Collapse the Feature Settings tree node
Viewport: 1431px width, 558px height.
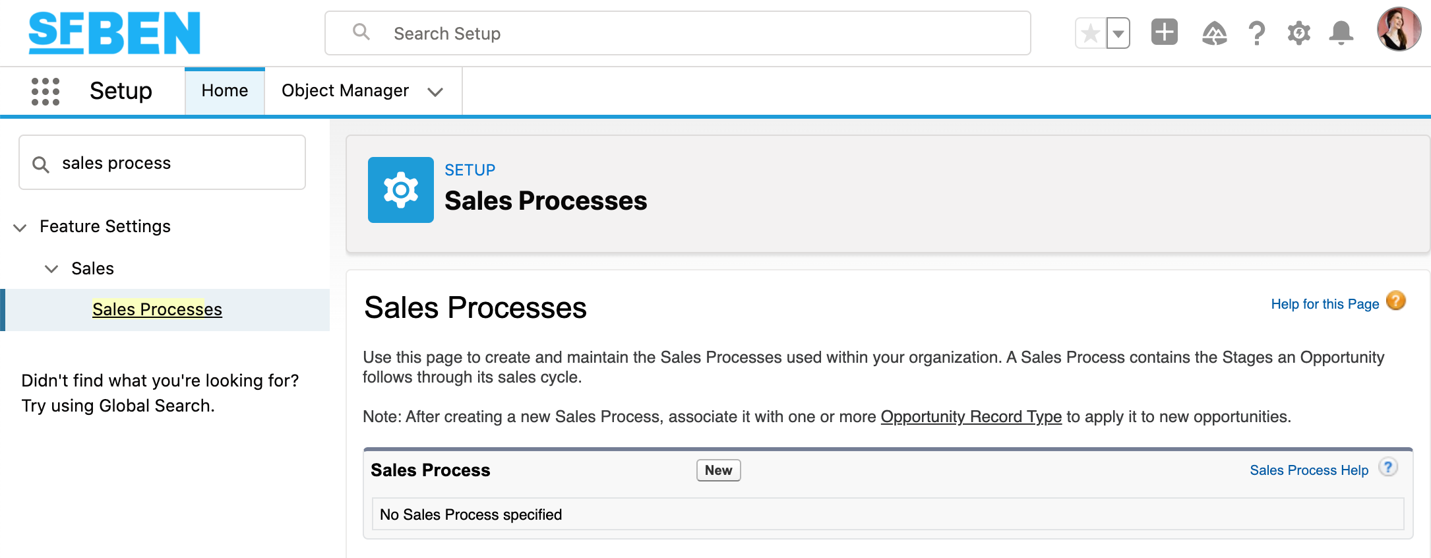[x=20, y=227]
